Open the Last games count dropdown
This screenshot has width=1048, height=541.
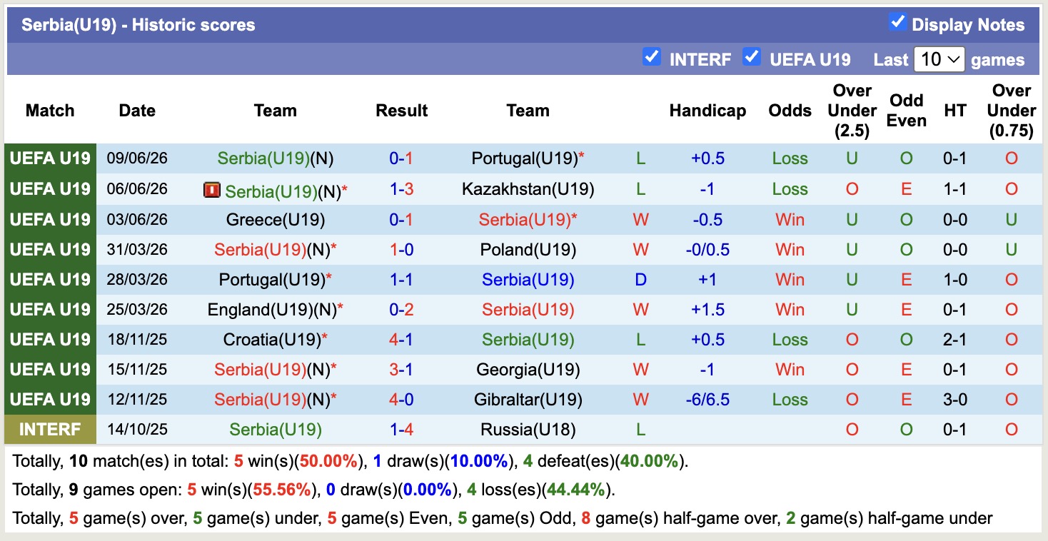939,59
